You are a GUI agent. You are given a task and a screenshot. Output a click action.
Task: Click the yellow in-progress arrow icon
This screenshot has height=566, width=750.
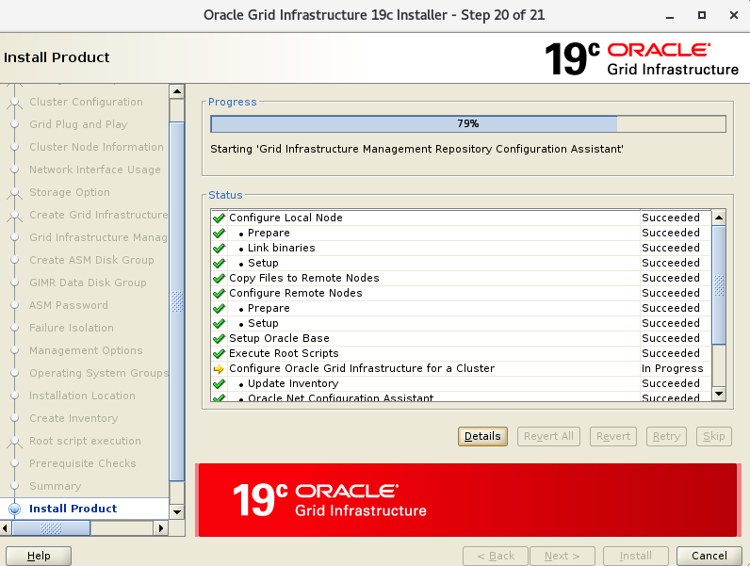click(x=219, y=368)
